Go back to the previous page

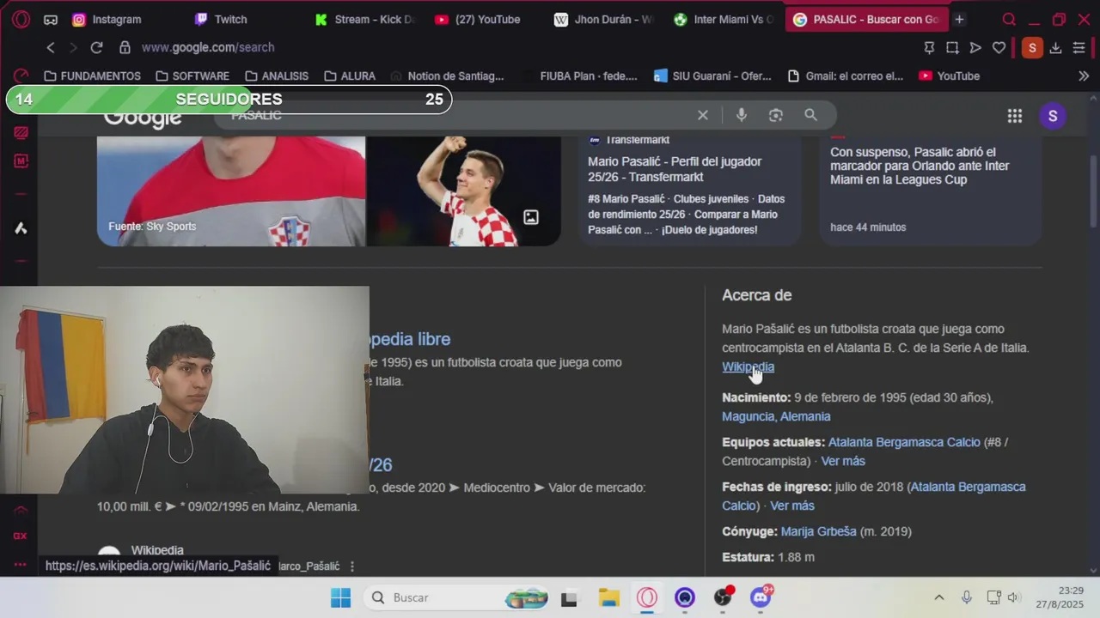point(51,48)
